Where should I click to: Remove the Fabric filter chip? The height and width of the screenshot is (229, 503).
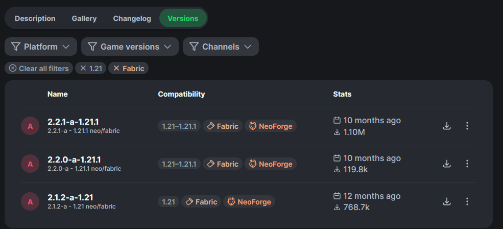[128, 68]
